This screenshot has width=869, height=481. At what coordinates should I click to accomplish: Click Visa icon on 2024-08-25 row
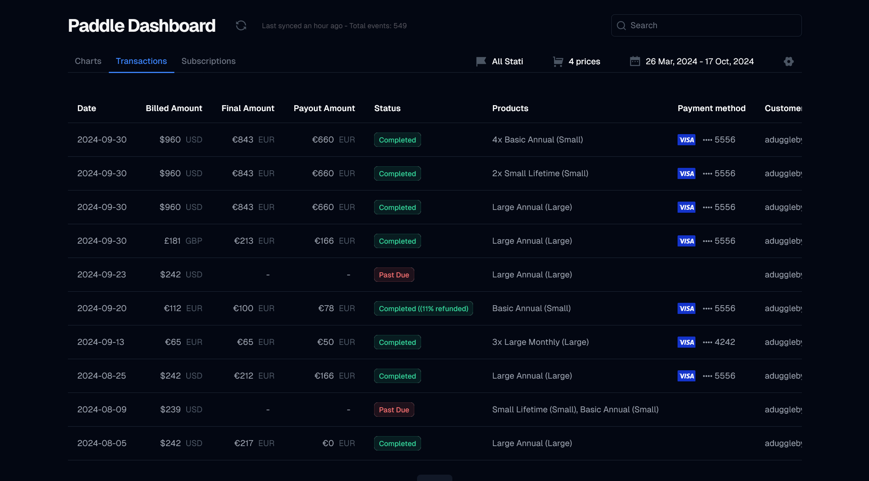(x=686, y=376)
